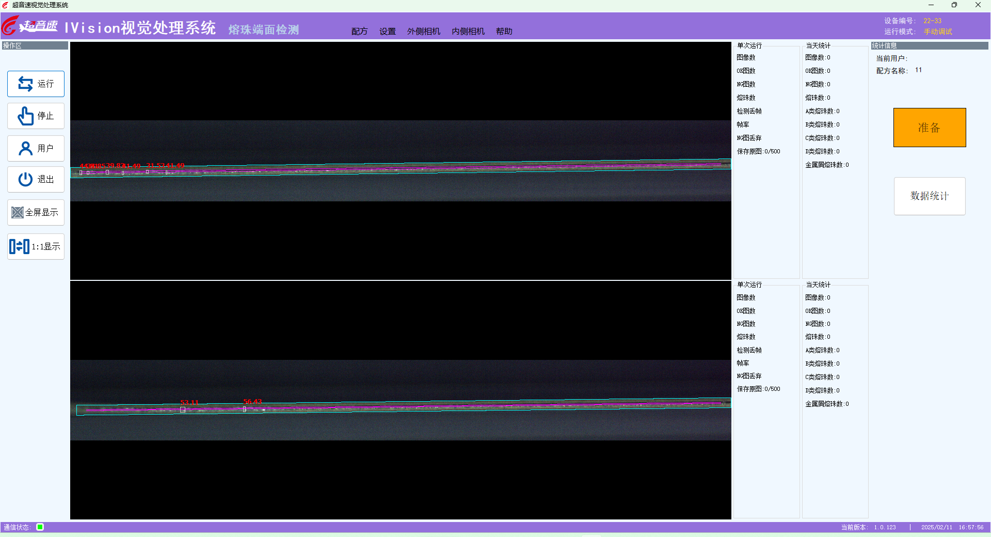The height and width of the screenshot is (537, 991).
Task: Open the 帮助 (Help) menu
Action: (504, 31)
